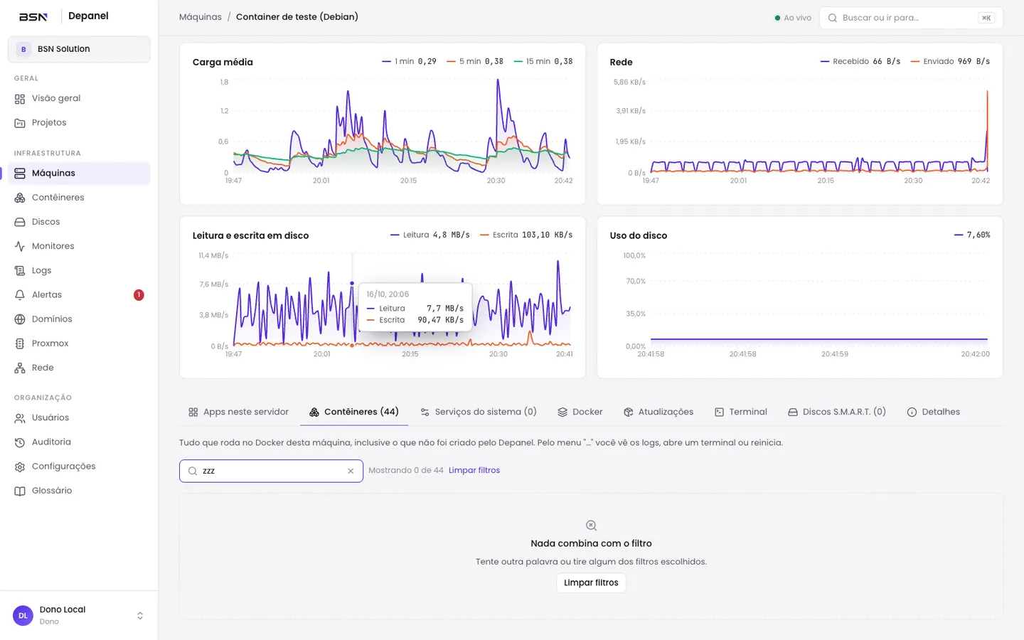The height and width of the screenshot is (640, 1024).
Task: Click the Discos drive icon
Action: click(20, 222)
